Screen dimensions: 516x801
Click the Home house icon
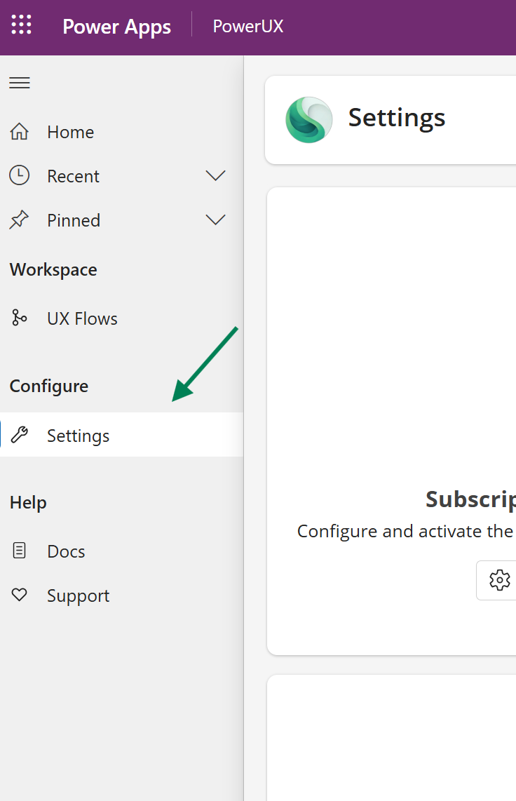[20, 131]
